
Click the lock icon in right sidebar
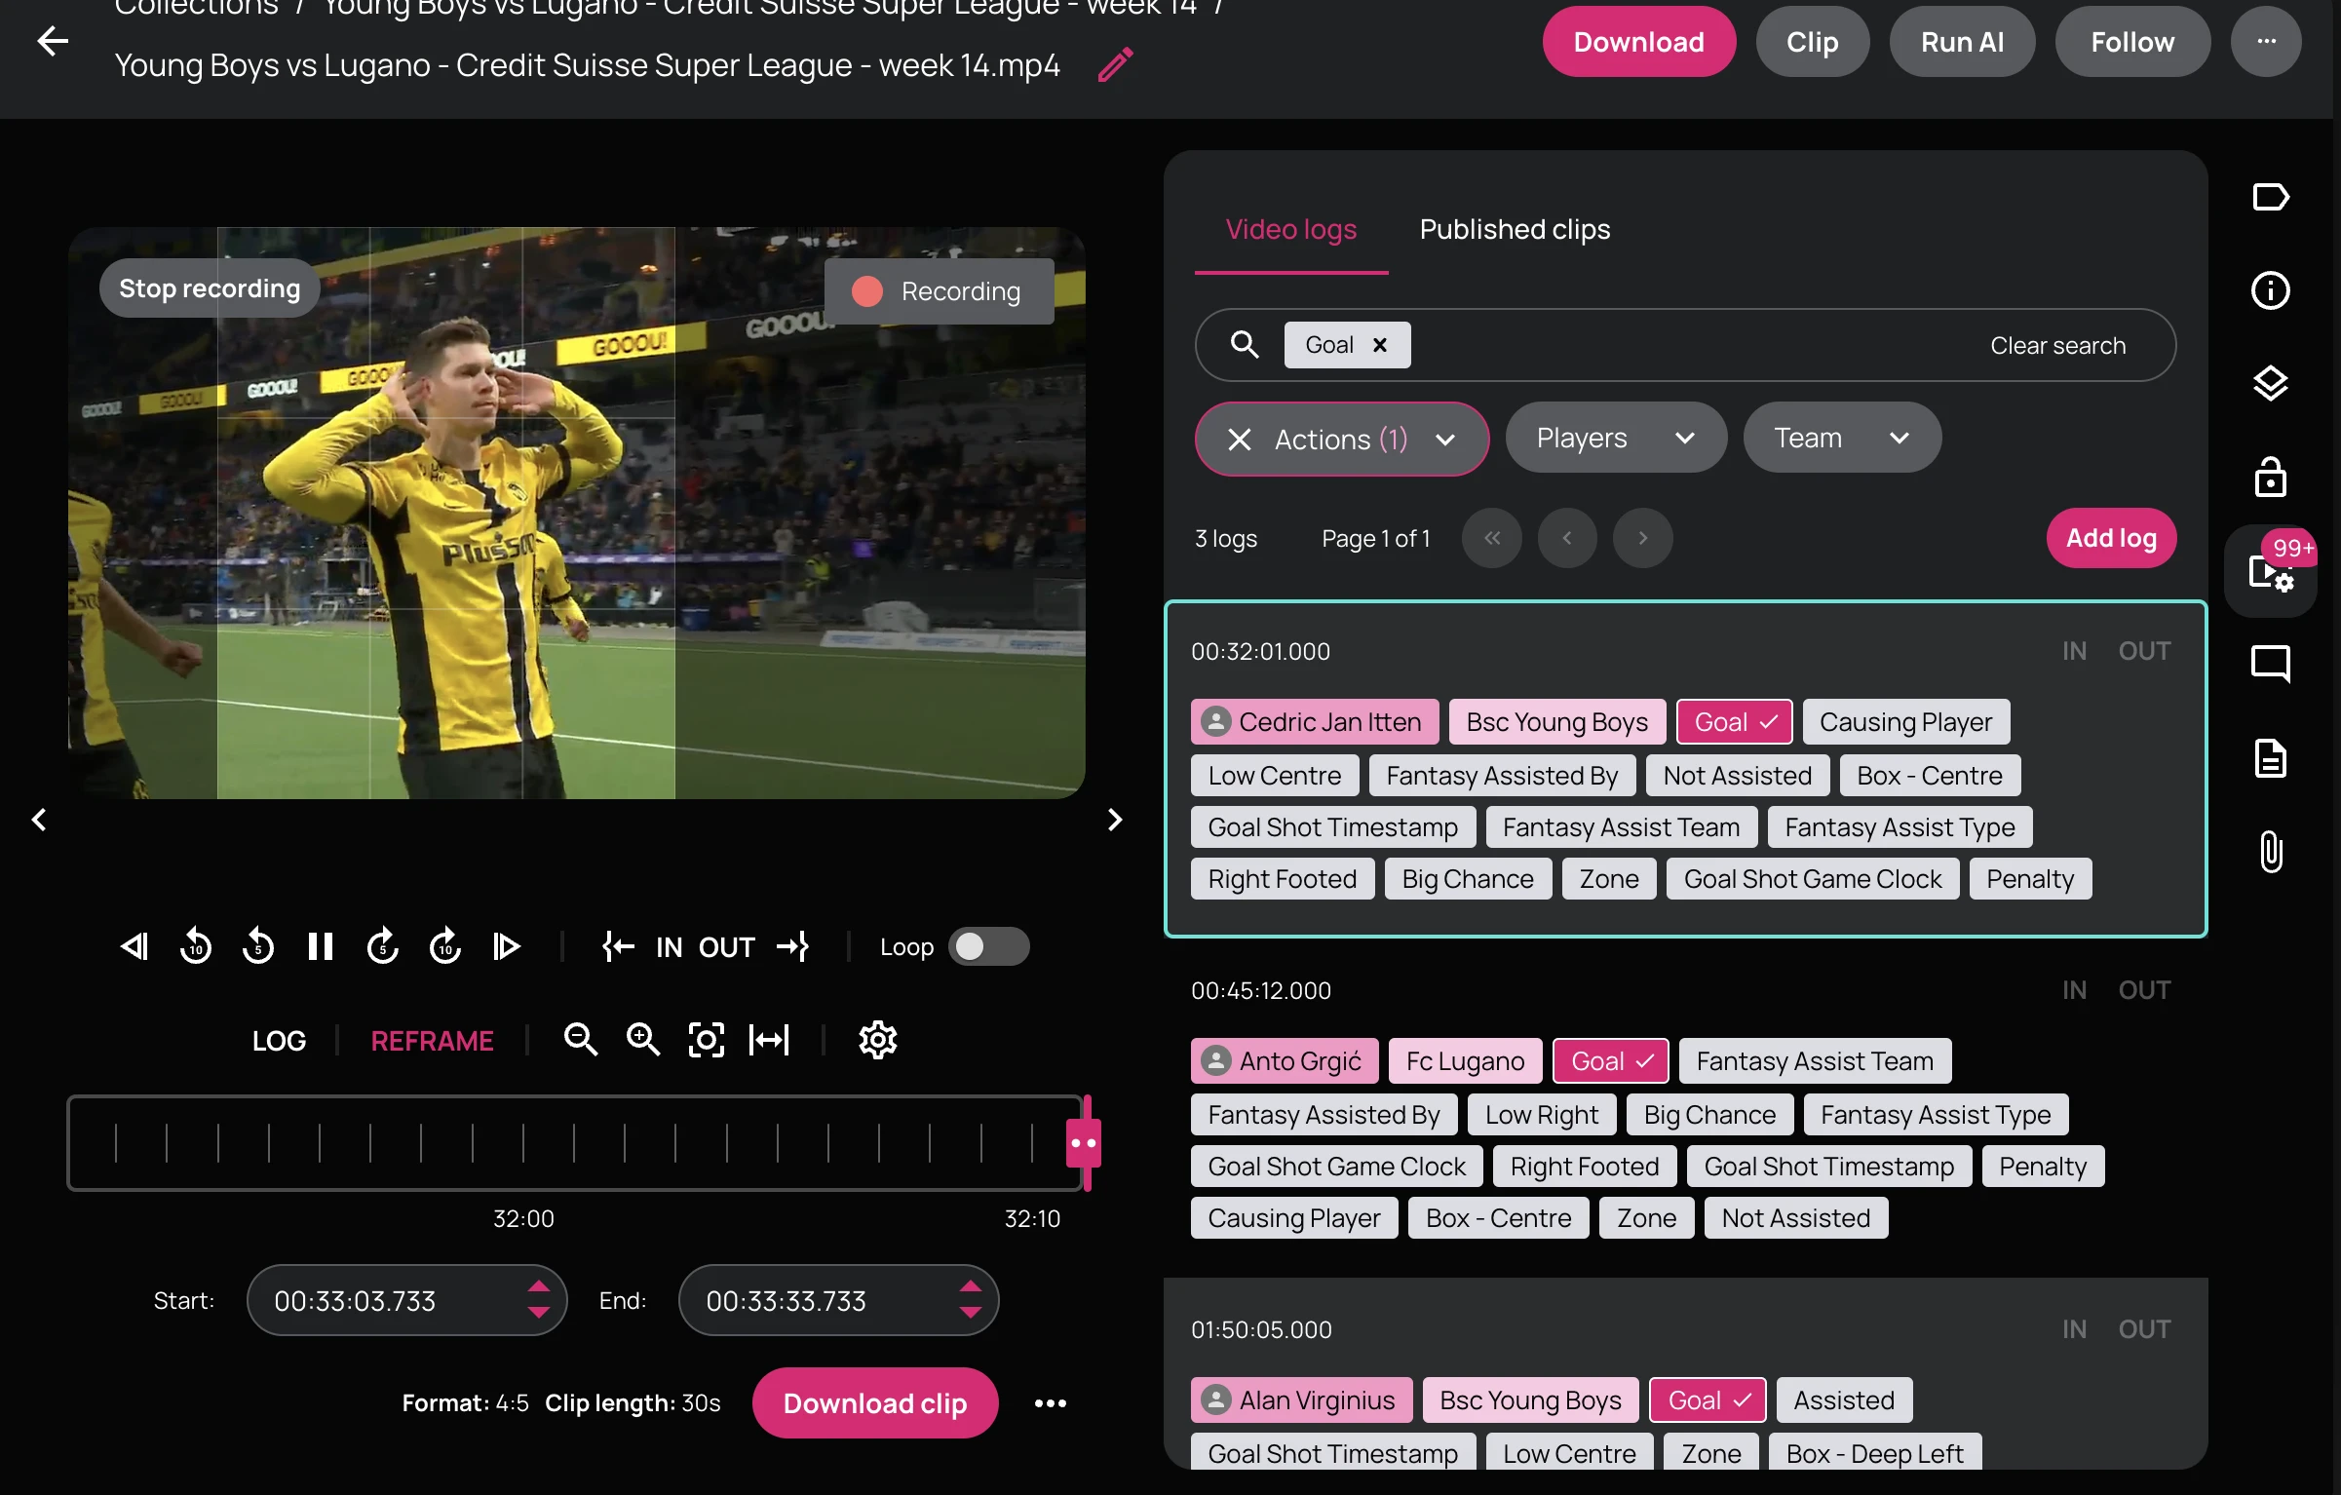(x=2270, y=478)
